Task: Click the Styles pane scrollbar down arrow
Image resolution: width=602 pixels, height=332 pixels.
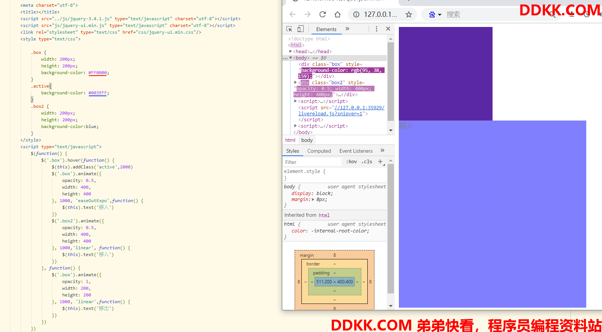Action: point(391,306)
